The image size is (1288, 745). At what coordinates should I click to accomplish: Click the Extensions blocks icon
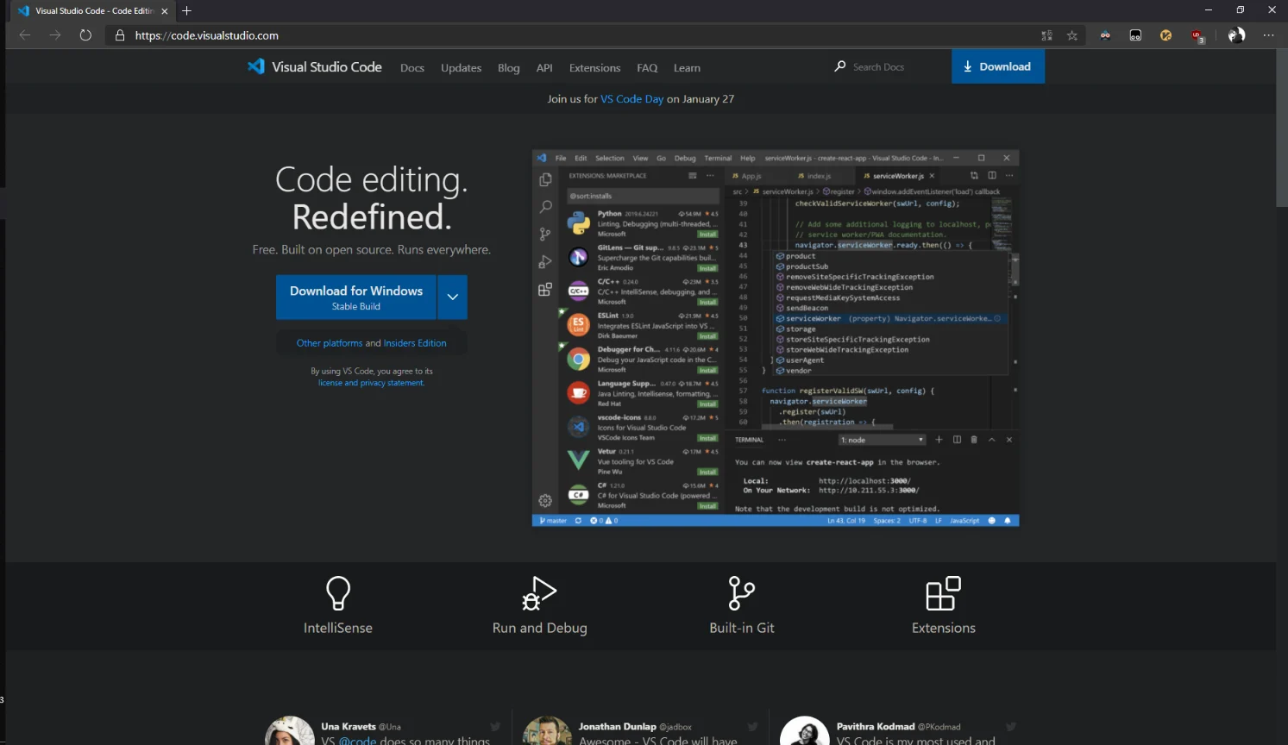[943, 593]
